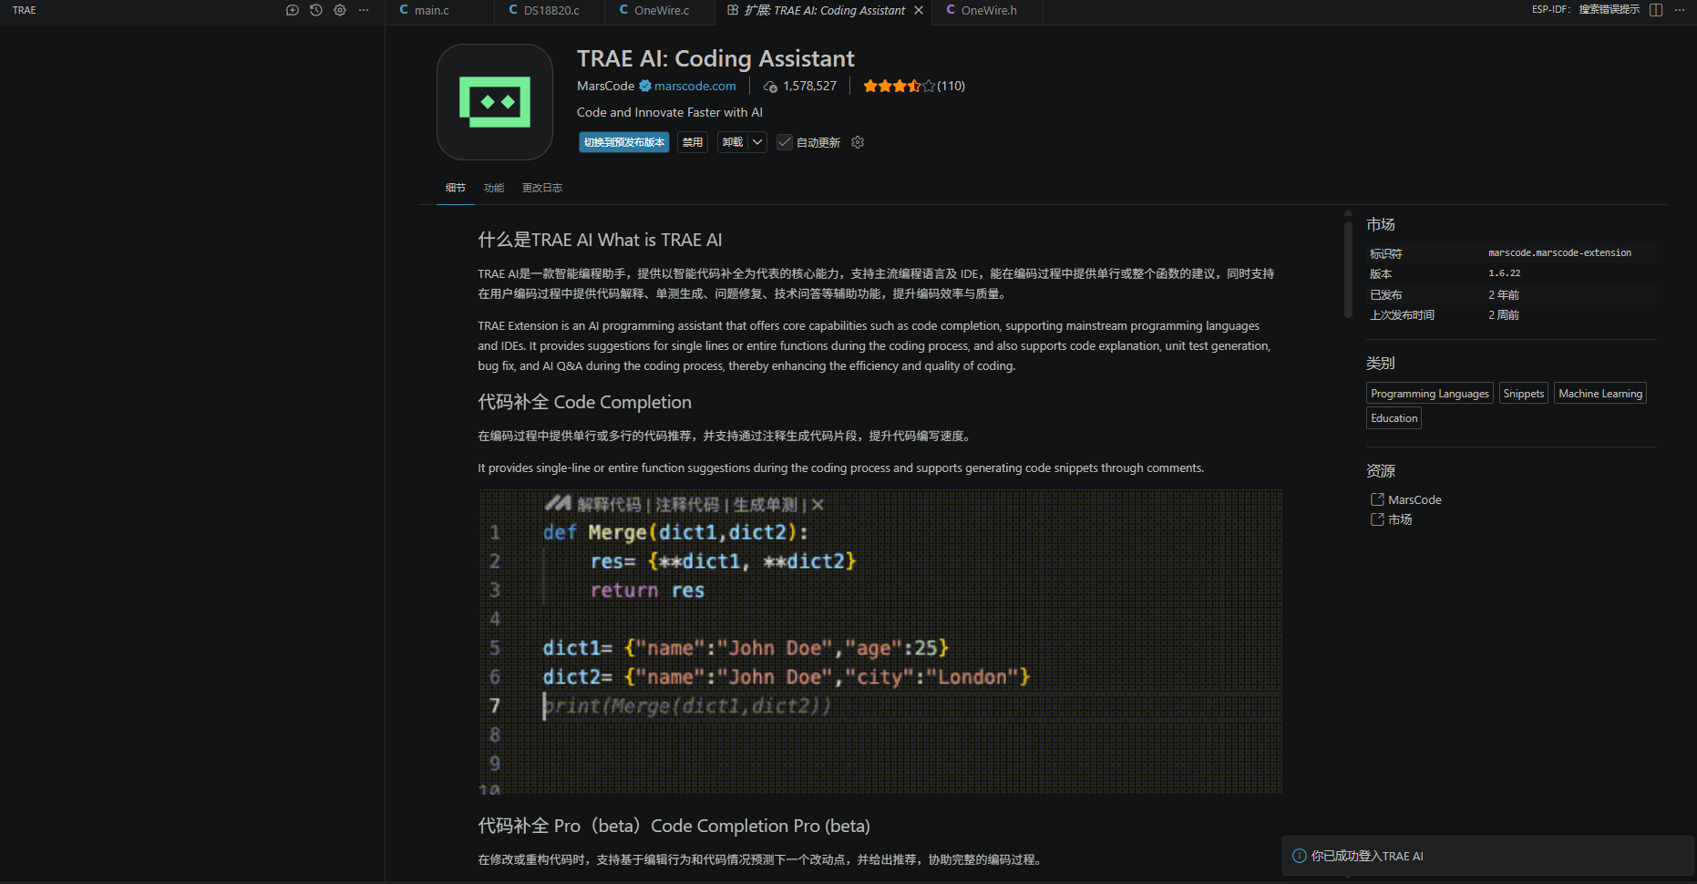Viewport: 1697px width, 884px height.
Task: Open marscode.com publisher link
Action: pos(694,86)
